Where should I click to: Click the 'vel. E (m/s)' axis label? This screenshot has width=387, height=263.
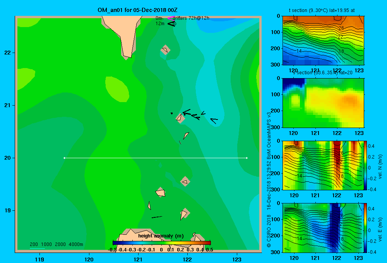click(x=380, y=229)
